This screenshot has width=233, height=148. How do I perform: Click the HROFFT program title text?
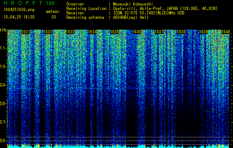[x=23, y=3]
